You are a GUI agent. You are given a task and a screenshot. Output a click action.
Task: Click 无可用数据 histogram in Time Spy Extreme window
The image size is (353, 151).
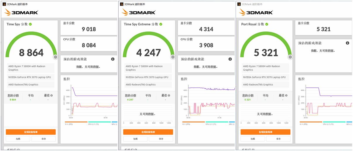pyautogui.click(x=148, y=114)
